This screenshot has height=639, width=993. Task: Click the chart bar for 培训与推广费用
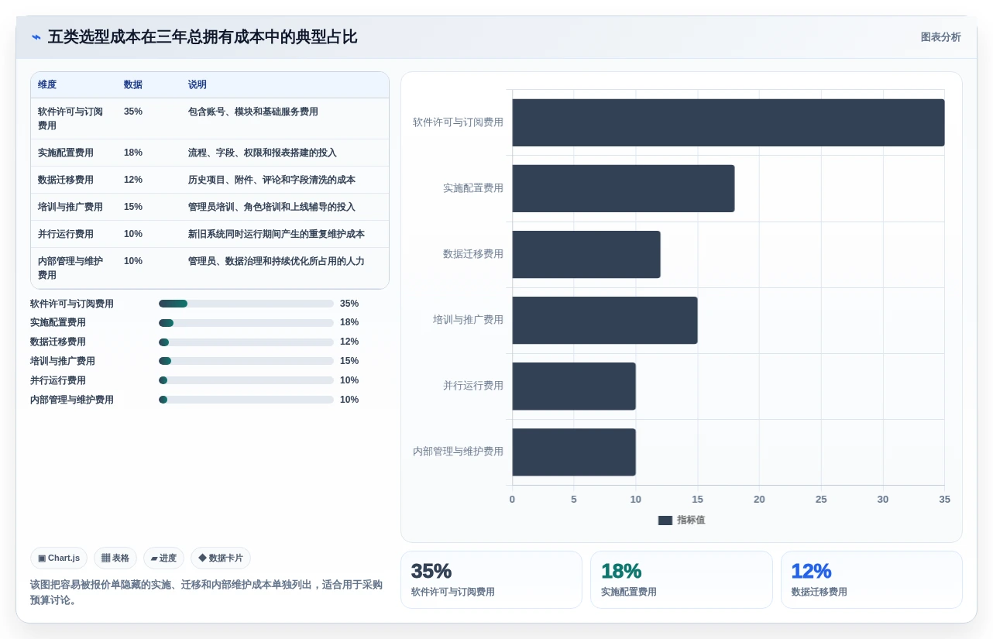point(605,320)
